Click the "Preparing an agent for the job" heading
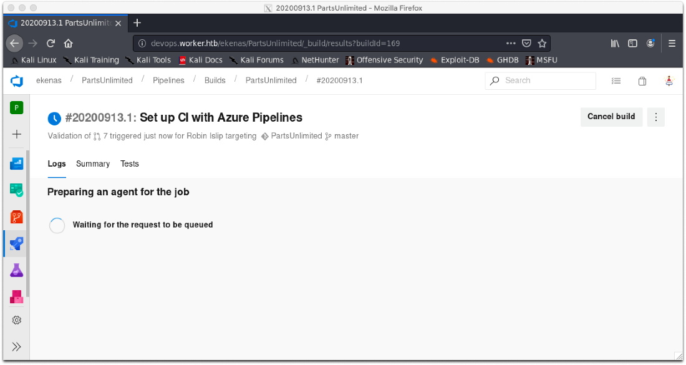This screenshot has height=365, width=686. pyautogui.click(x=118, y=192)
